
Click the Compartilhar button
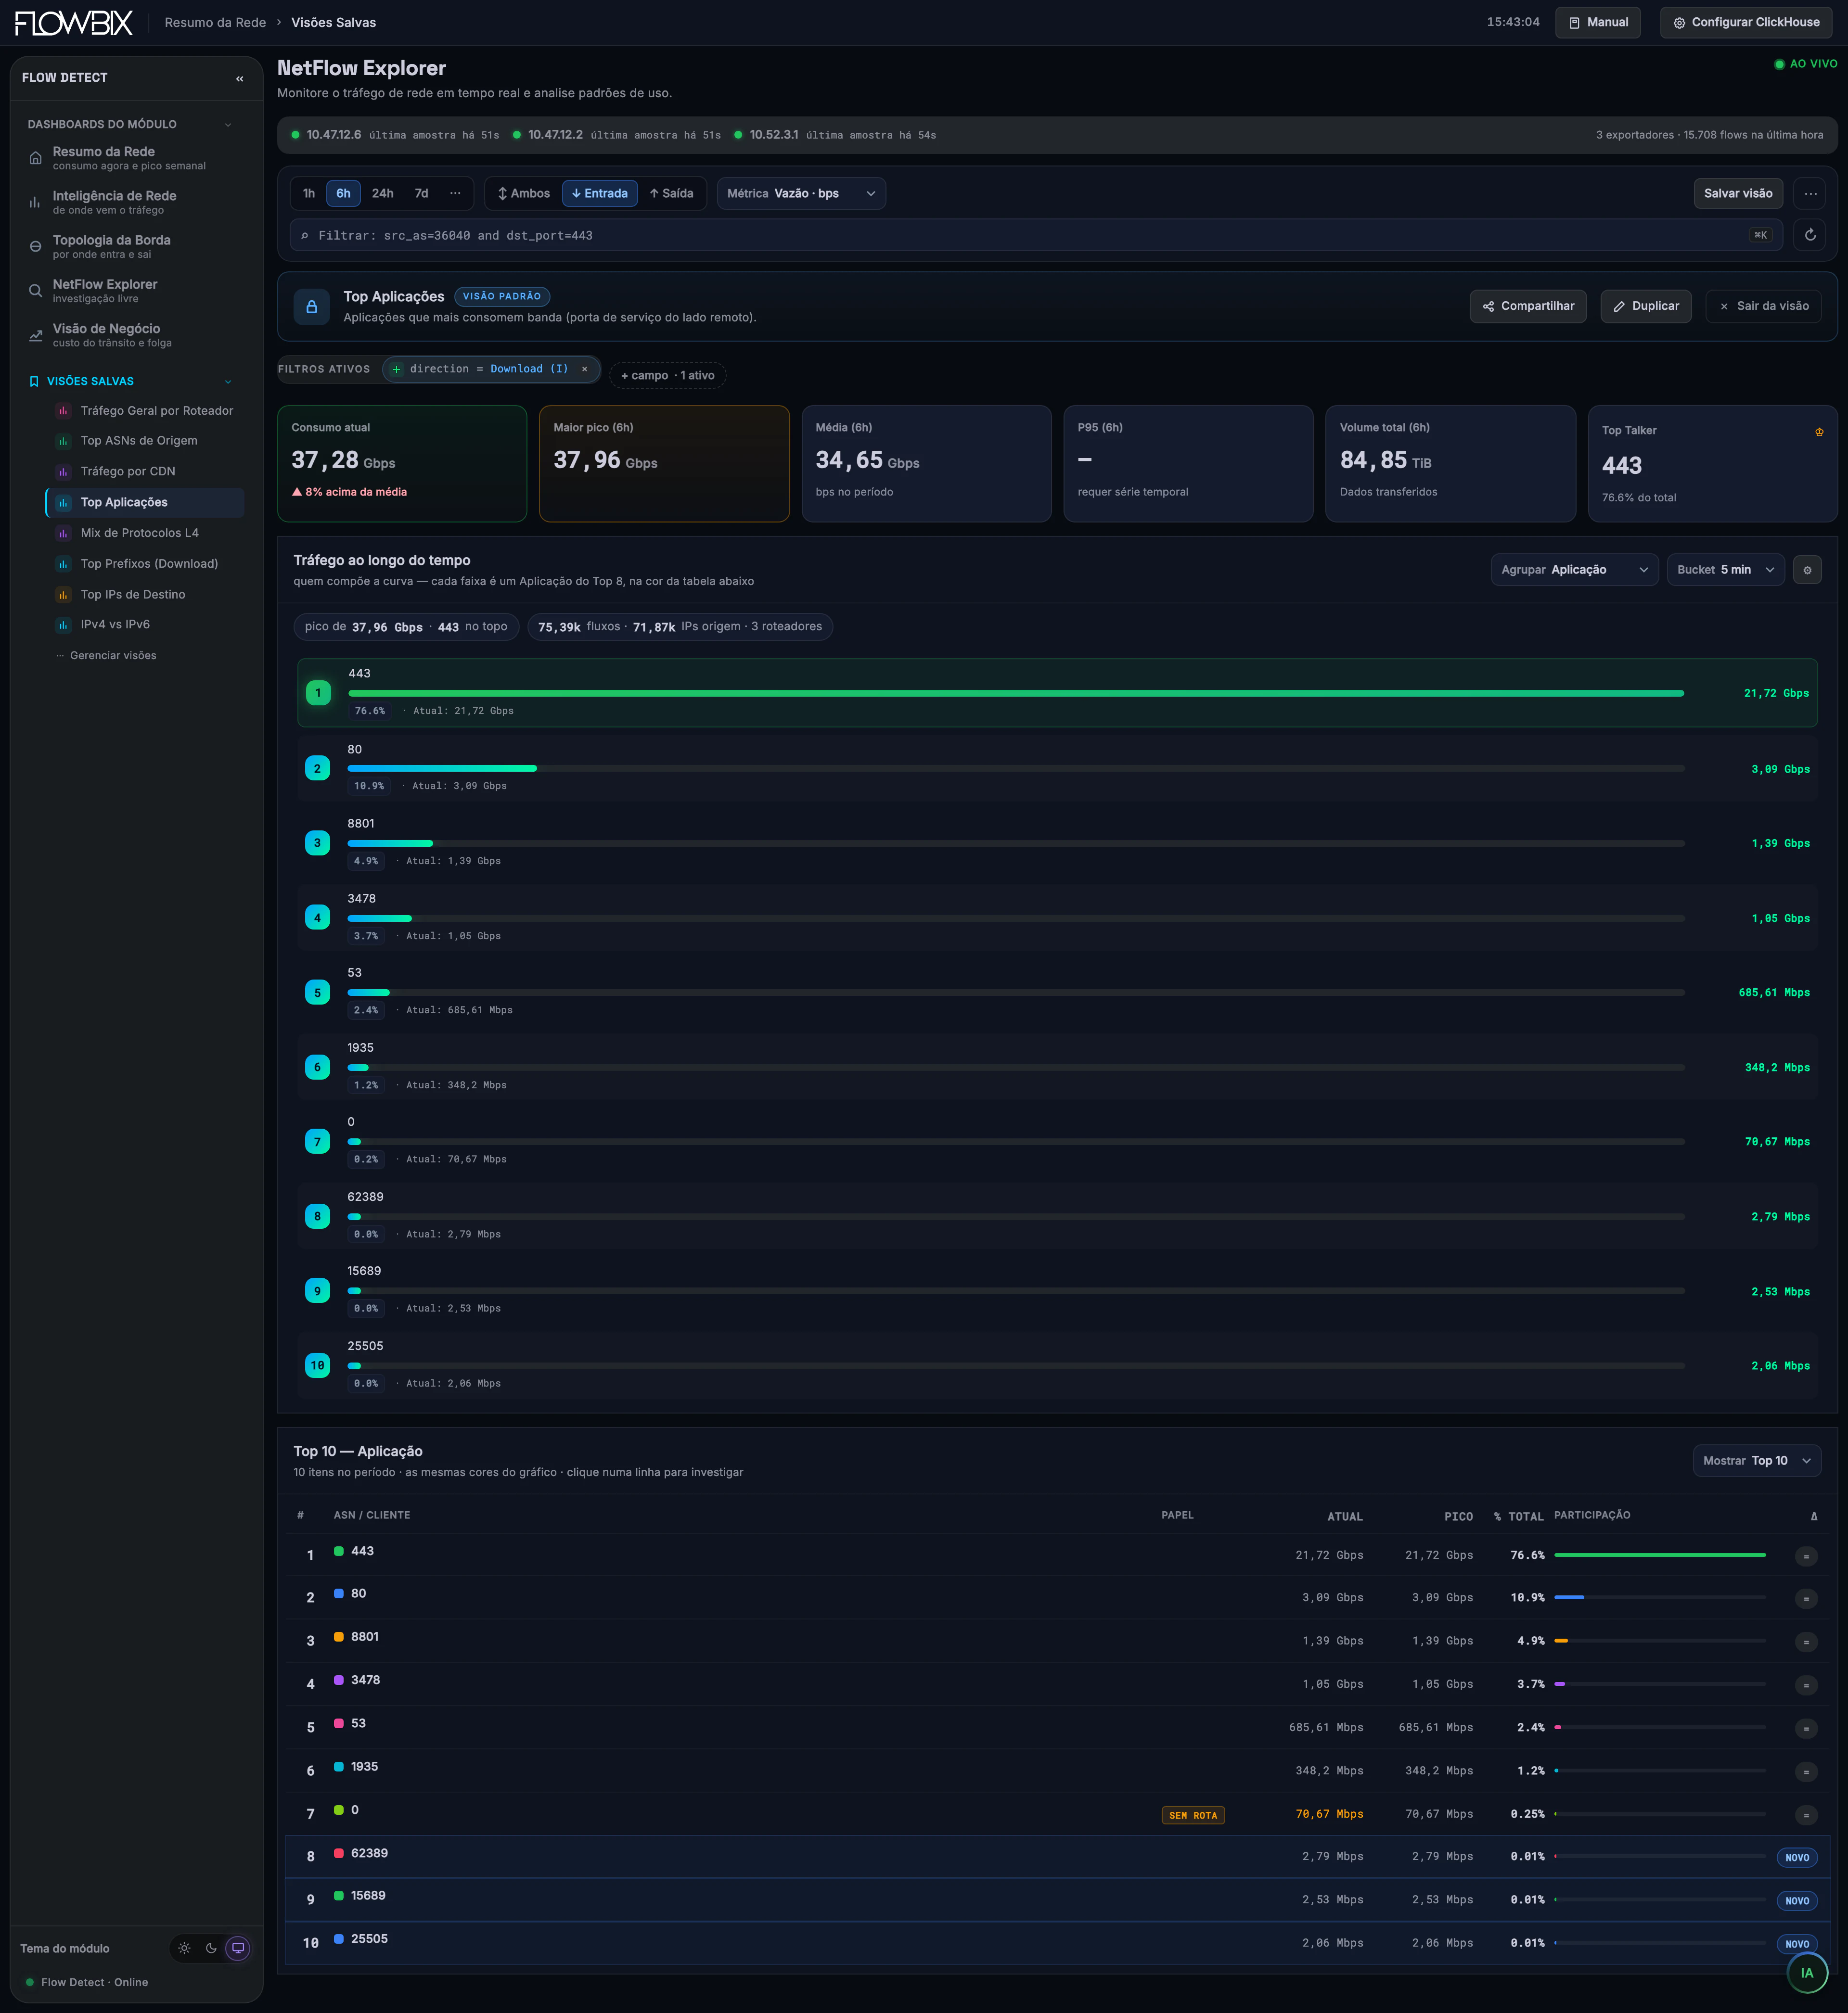[1528, 306]
